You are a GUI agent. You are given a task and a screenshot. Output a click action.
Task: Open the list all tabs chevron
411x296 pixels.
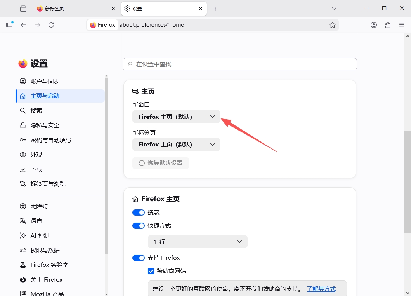(x=334, y=9)
